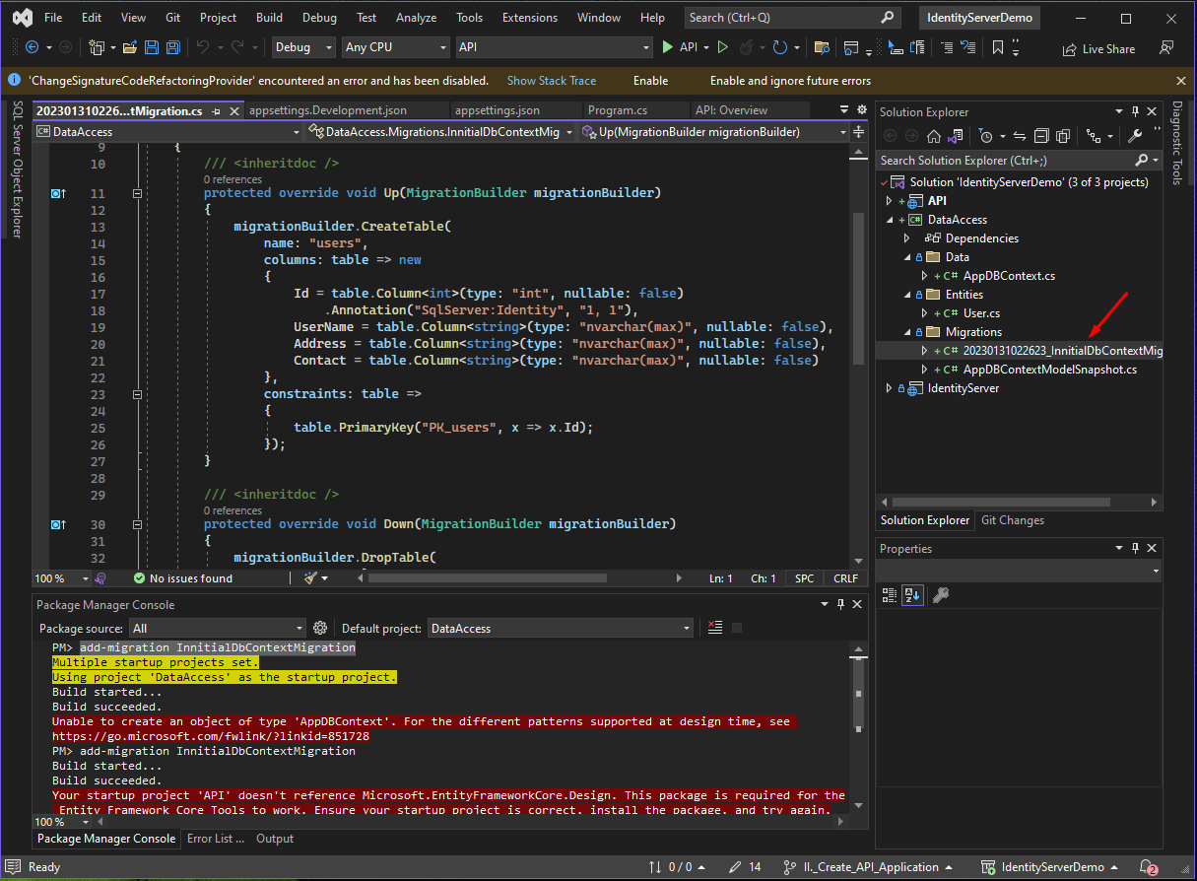The height and width of the screenshot is (881, 1197).
Task: Click the Show Stack Trace link
Action: click(x=552, y=81)
